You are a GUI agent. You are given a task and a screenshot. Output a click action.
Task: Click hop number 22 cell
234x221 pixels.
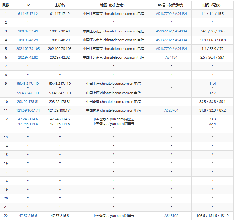[x=6, y=216]
